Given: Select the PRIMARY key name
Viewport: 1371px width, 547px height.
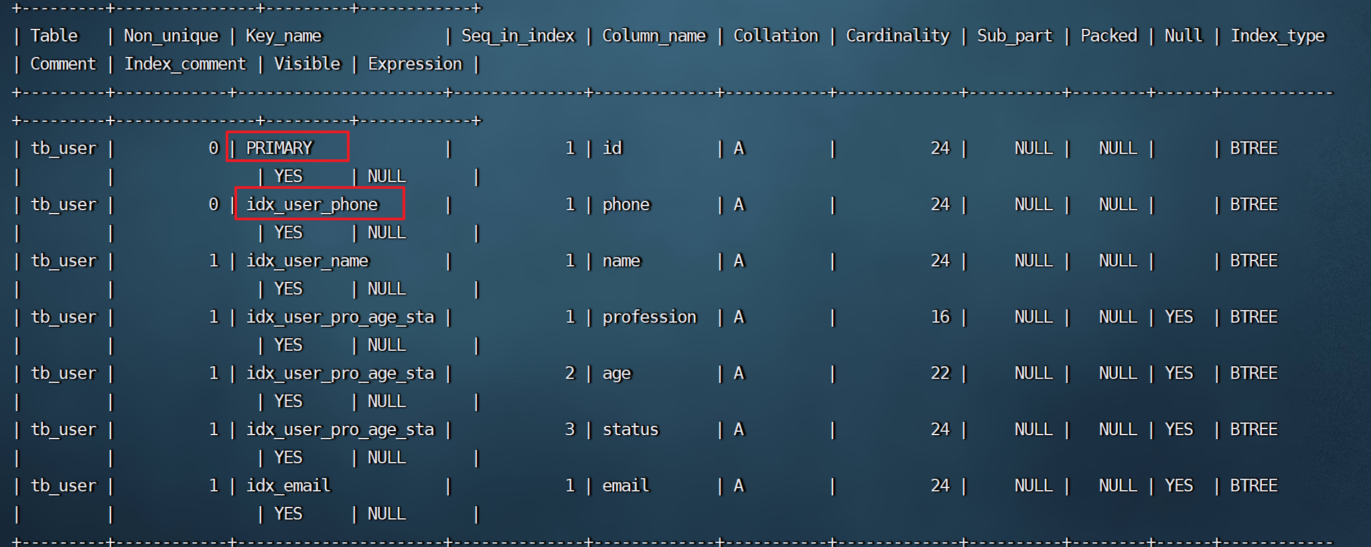Looking at the screenshot, I should [279, 148].
